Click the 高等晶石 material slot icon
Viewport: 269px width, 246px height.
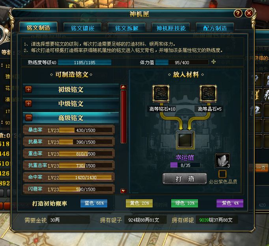208,94
